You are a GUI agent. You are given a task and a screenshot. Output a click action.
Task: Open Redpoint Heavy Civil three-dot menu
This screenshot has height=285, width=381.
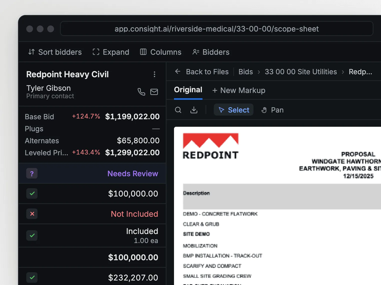tap(154, 74)
